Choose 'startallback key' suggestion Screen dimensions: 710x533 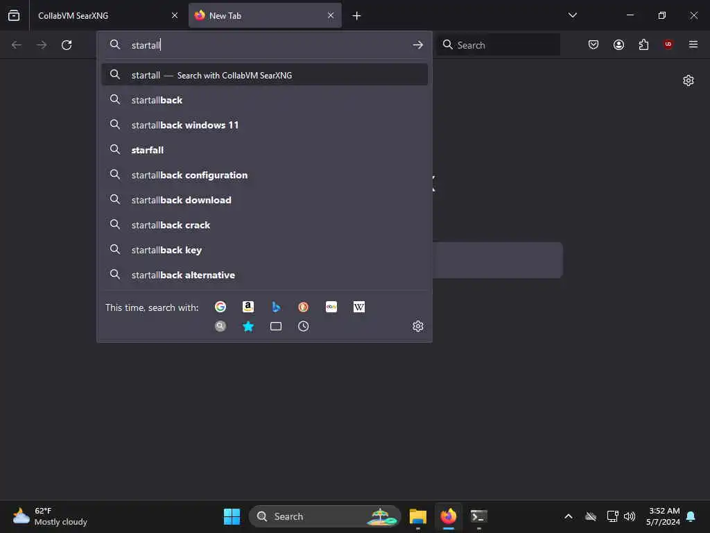coord(265,250)
